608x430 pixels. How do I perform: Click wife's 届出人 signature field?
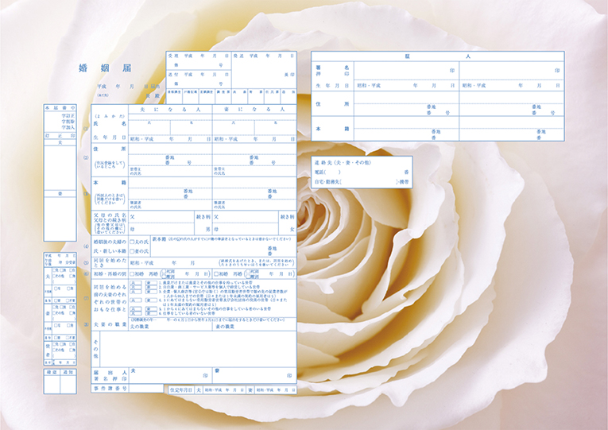pyautogui.click(x=254, y=375)
